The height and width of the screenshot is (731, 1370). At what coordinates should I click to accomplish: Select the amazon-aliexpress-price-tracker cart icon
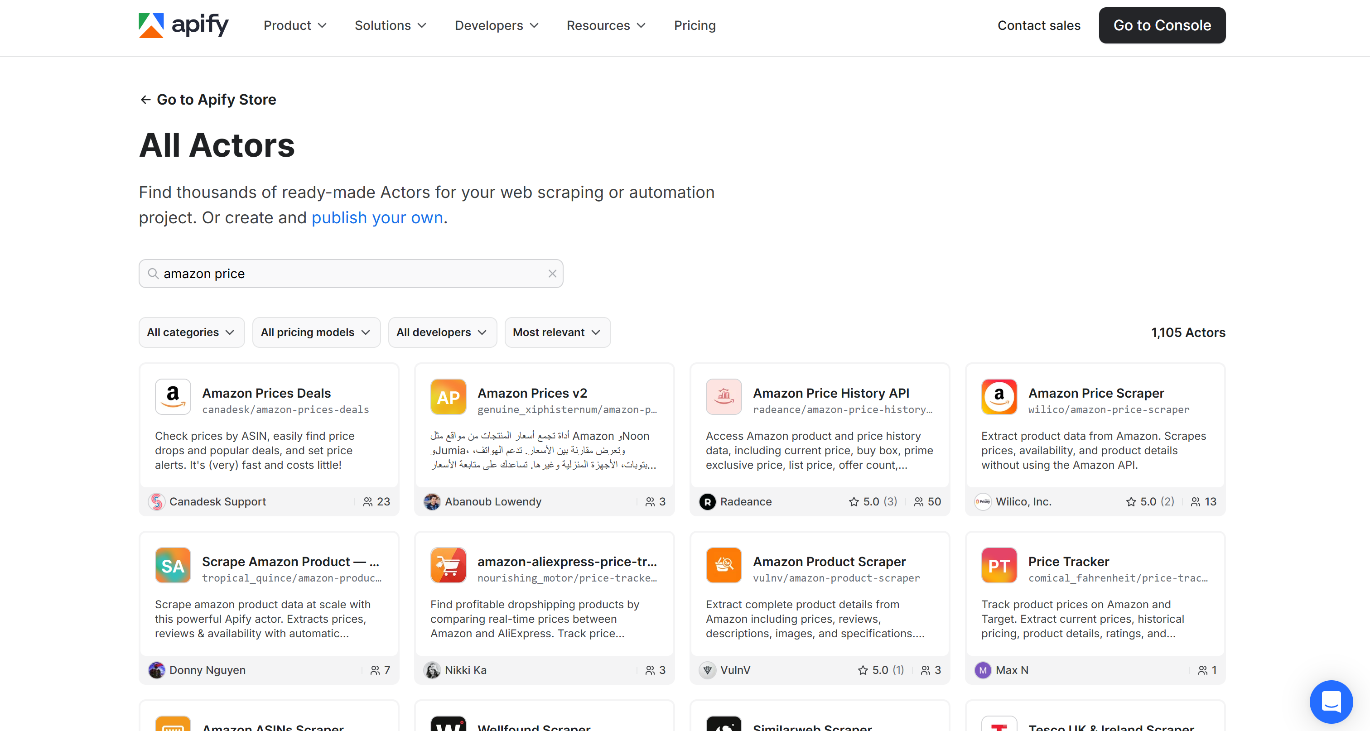pyautogui.click(x=448, y=565)
